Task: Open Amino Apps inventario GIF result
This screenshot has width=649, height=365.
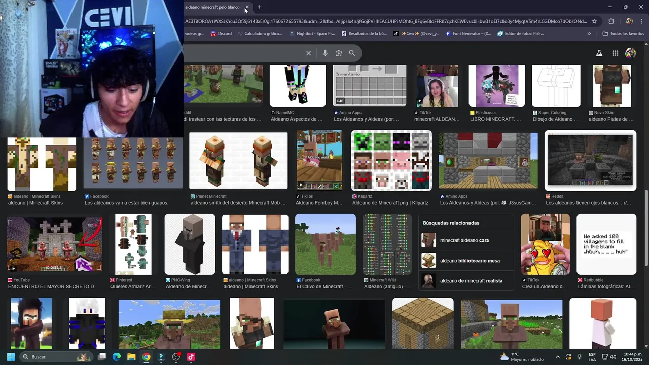Action: coord(370,86)
